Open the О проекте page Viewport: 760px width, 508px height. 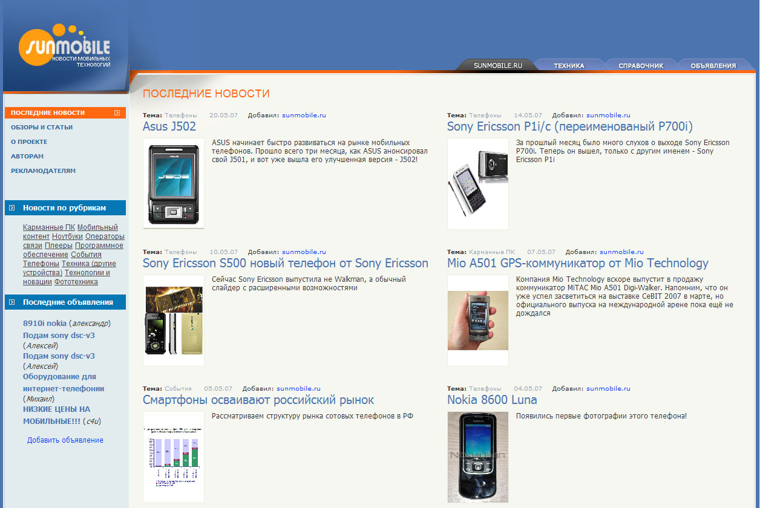(x=29, y=142)
